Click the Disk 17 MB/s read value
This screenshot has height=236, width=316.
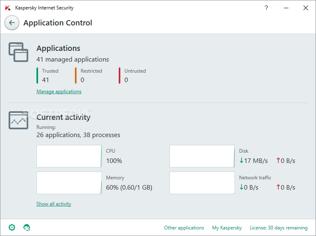tap(253, 161)
